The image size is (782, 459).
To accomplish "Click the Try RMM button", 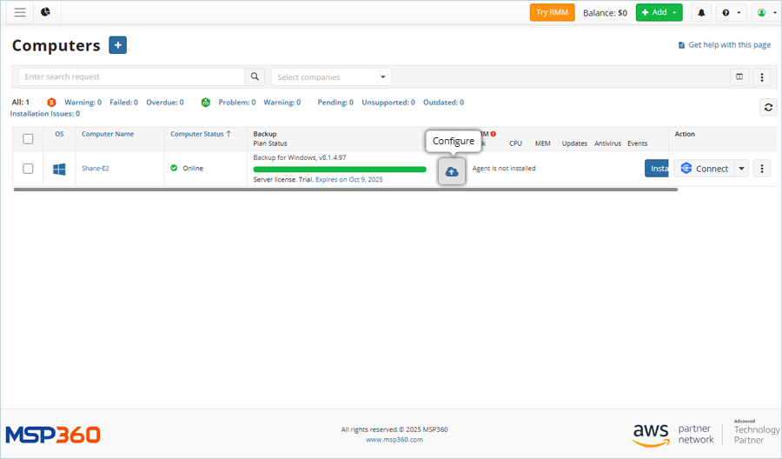I will 553,13.
